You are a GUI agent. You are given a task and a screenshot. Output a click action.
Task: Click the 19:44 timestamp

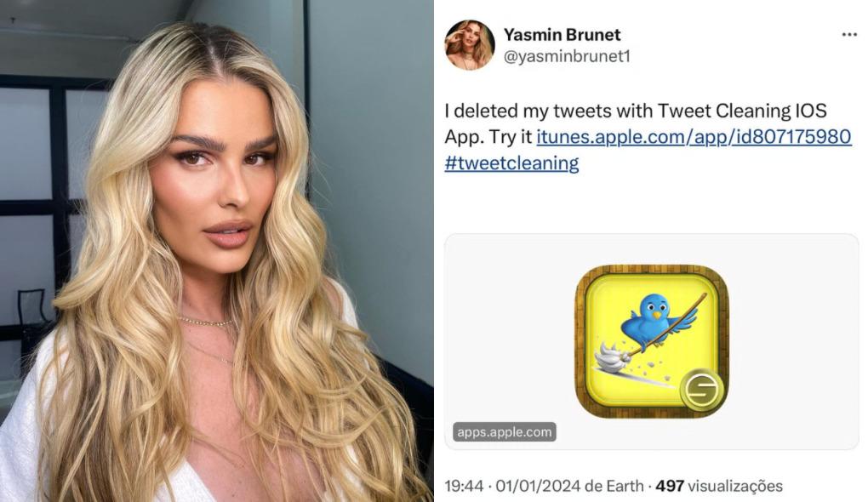pyautogui.click(x=464, y=486)
